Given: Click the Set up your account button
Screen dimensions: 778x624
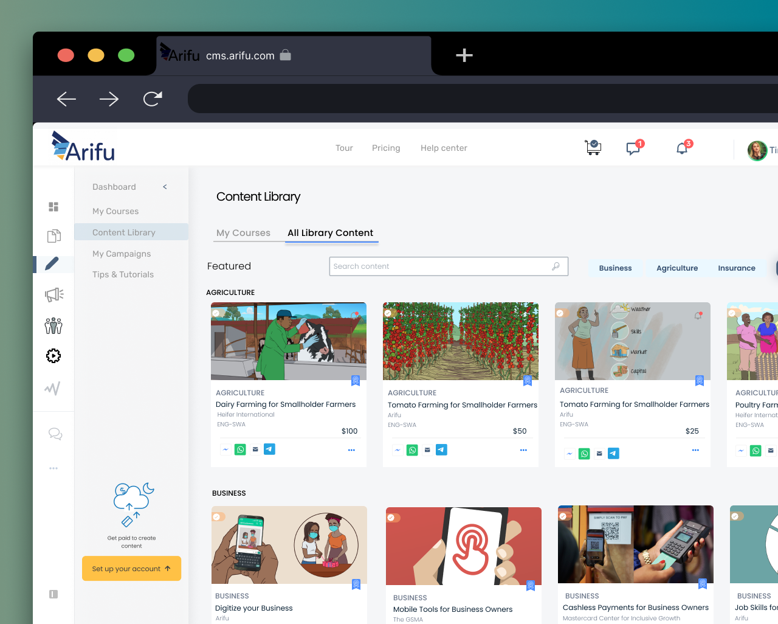Looking at the screenshot, I should 131,569.
